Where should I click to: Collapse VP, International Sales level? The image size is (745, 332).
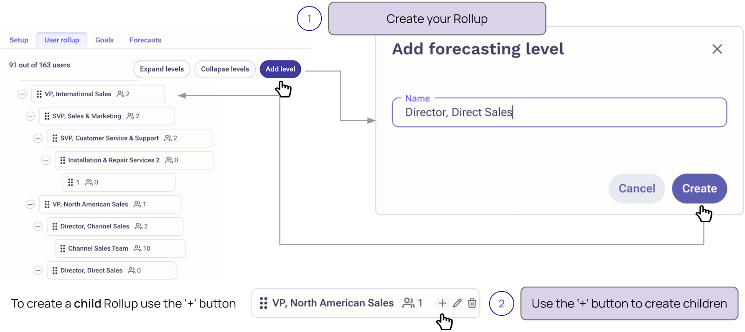(x=22, y=94)
